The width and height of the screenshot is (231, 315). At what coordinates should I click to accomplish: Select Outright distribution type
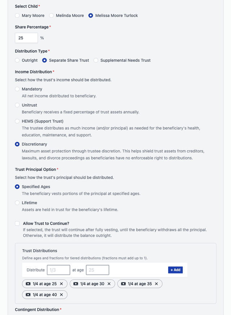coord(17,60)
